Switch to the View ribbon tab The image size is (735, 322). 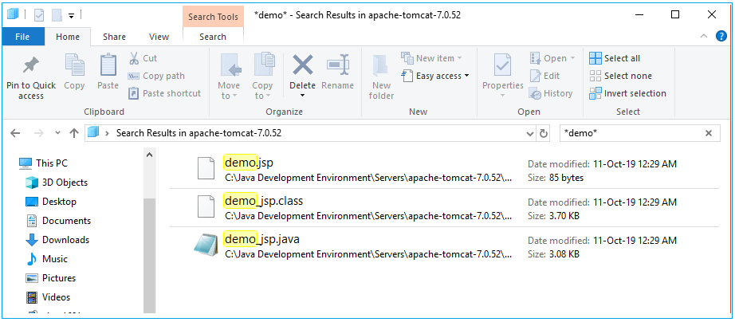[159, 37]
